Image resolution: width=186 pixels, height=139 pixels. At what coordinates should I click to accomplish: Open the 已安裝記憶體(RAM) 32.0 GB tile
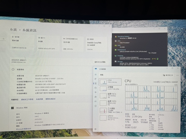click(73, 44)
